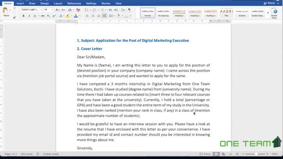The image size is (283, 159).
Task: Switch to Print Layout view
Action: [216, 154]
